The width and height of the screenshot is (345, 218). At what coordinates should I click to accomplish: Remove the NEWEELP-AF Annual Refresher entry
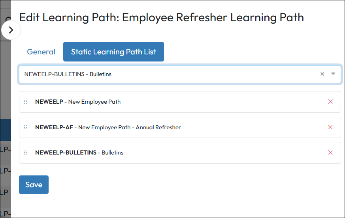[x=330, y=127]
